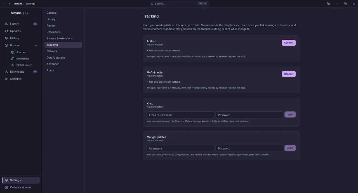Click the Collapse sidebar icon
The width and height of the screenshot is (358, 193).
point(6,187)
